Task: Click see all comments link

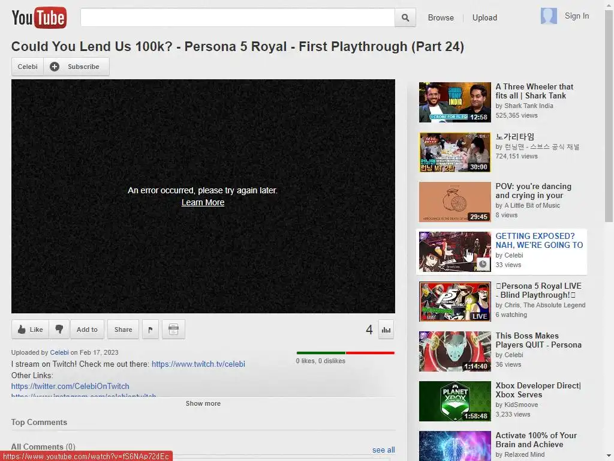Action: (x=383, y=450)
